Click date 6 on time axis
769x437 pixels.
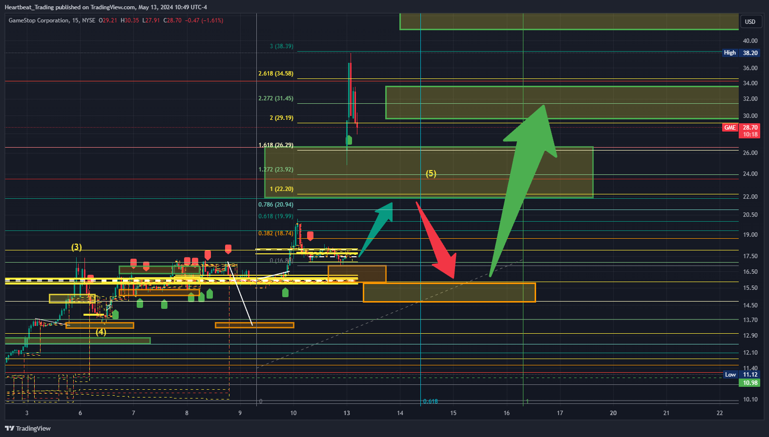pos(80,413)
